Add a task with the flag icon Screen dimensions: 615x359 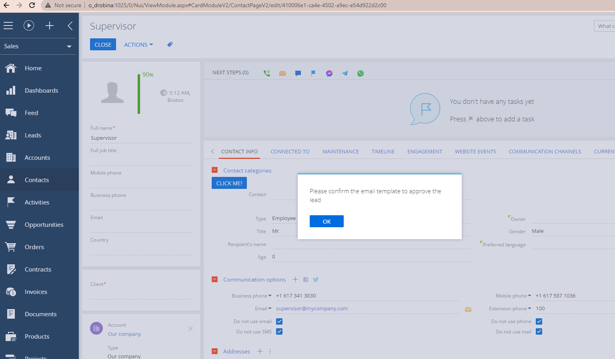point(314,73)
